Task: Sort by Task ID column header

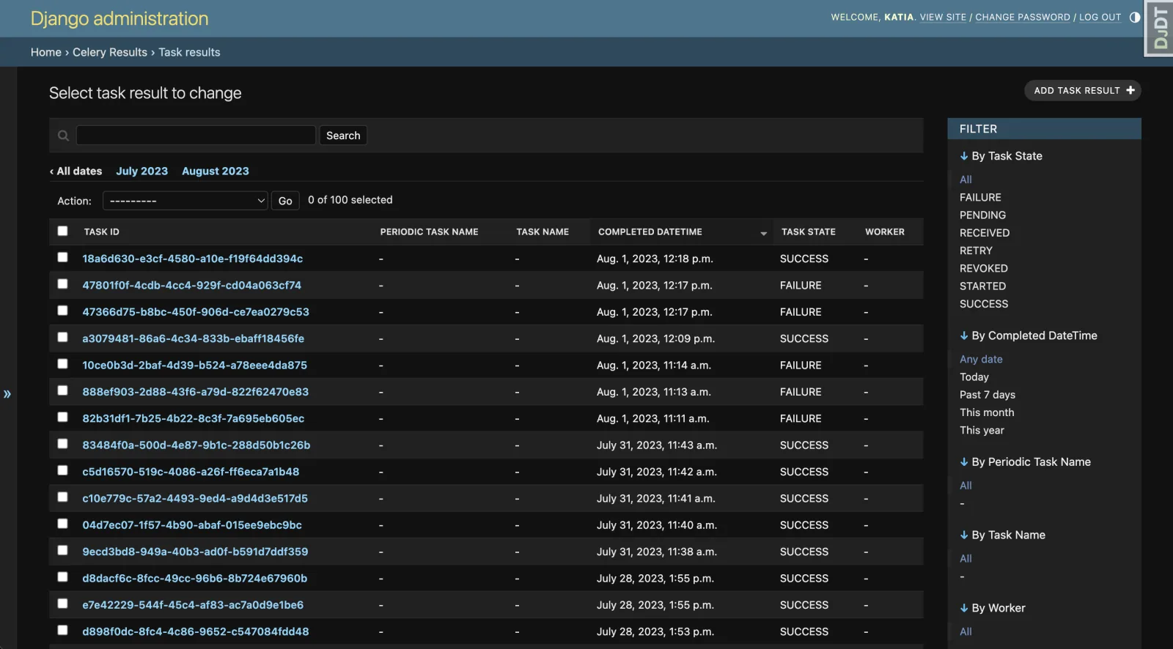Action: (101, 231)
